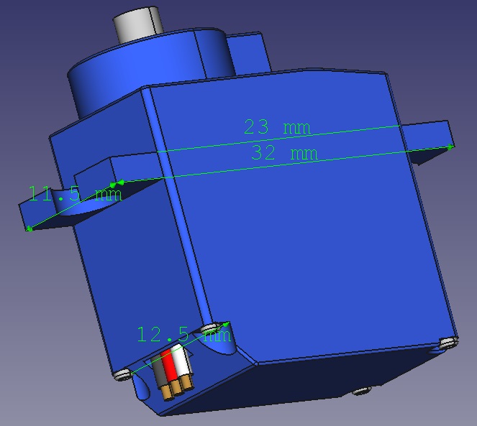Image resolution: width=477 pixels, height=426 pixels.
Task: Click the screw head at bottom-right case corner
Action: [448, 343]
